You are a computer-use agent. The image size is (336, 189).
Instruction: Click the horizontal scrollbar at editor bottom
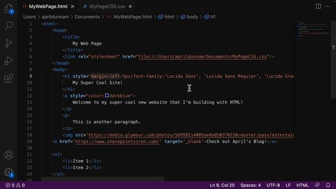(x=103, y=179)
